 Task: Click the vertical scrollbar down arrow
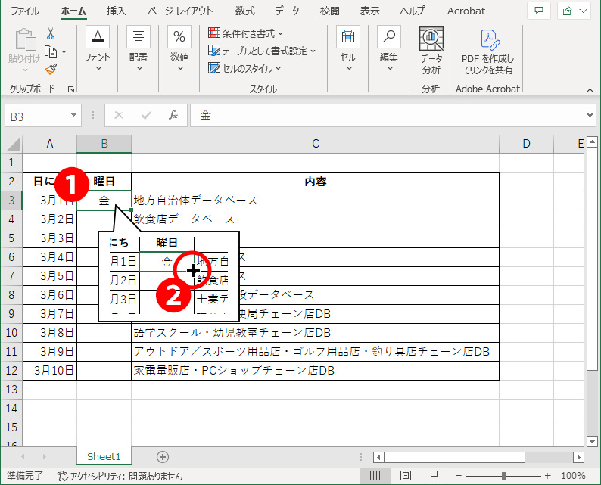(592, 441)
